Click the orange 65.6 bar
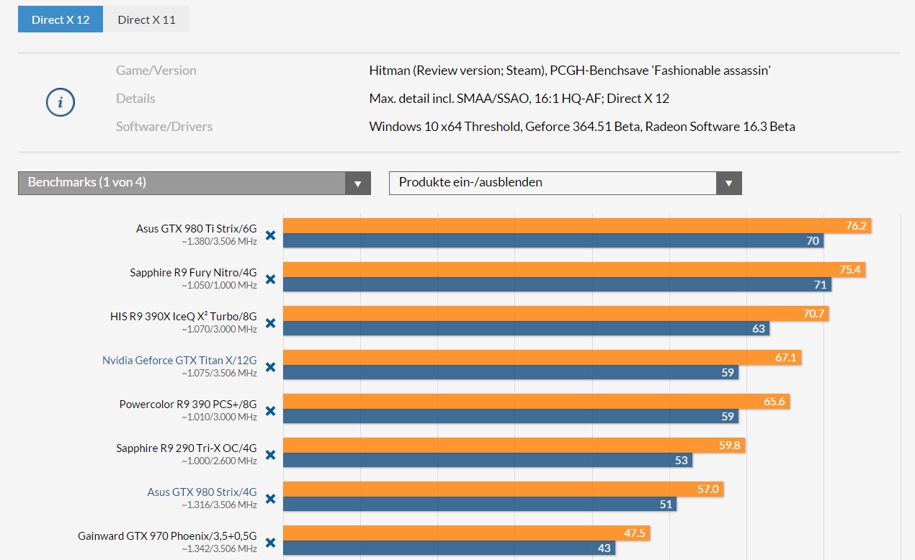Image resolution: width=915 pixels, height=560 pixels. pos(536,401)
